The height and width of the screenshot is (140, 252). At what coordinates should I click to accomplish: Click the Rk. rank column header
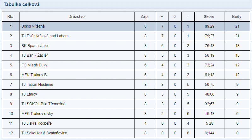coord(11,17)
